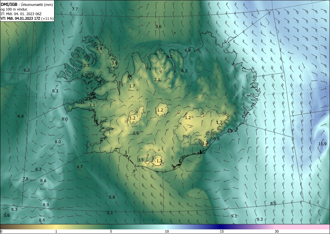Select the 9.1 value near the bottom
This screenshot has width=330, height=234.
point(234,216)
